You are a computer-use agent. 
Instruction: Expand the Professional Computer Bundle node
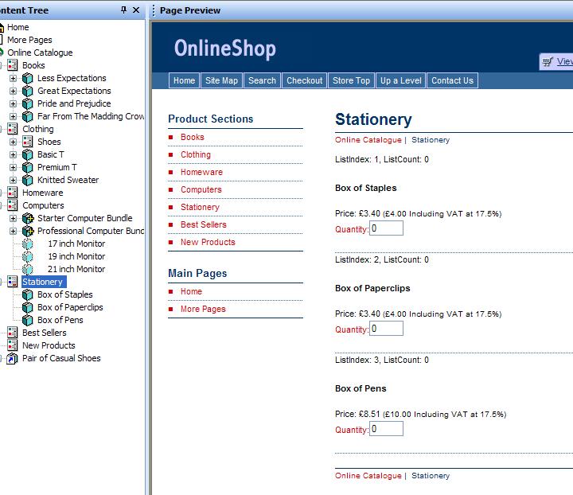point(13,231)
